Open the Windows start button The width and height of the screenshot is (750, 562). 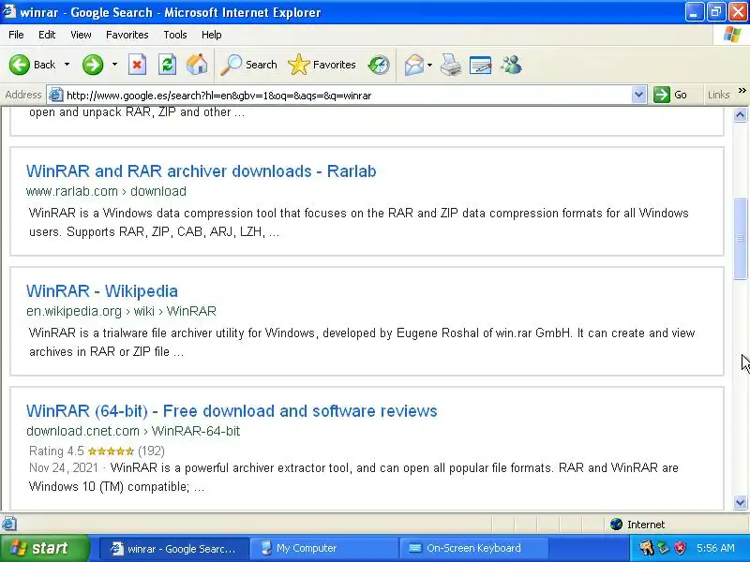point(45,548)
